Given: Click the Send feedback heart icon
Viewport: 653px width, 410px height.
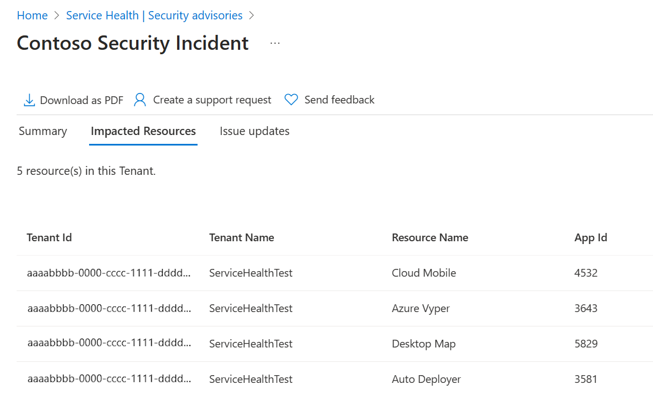Looking at the screenshot, I should coord(291,100).
